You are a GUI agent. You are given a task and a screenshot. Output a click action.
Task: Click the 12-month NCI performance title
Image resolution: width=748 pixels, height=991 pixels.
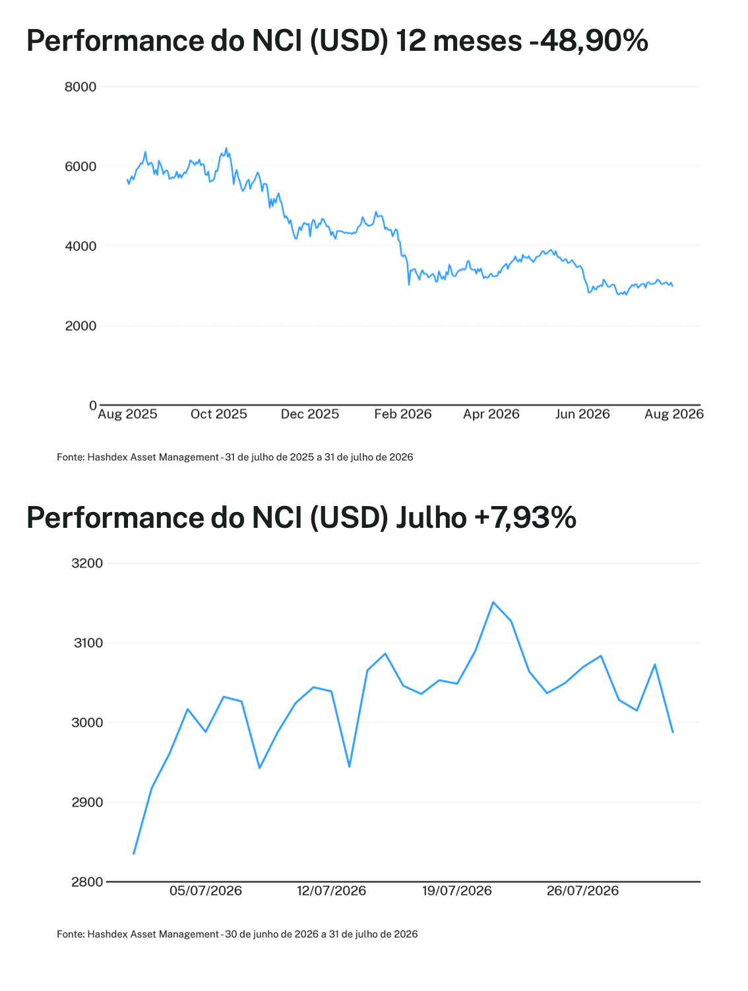click(x=337, y=41)
